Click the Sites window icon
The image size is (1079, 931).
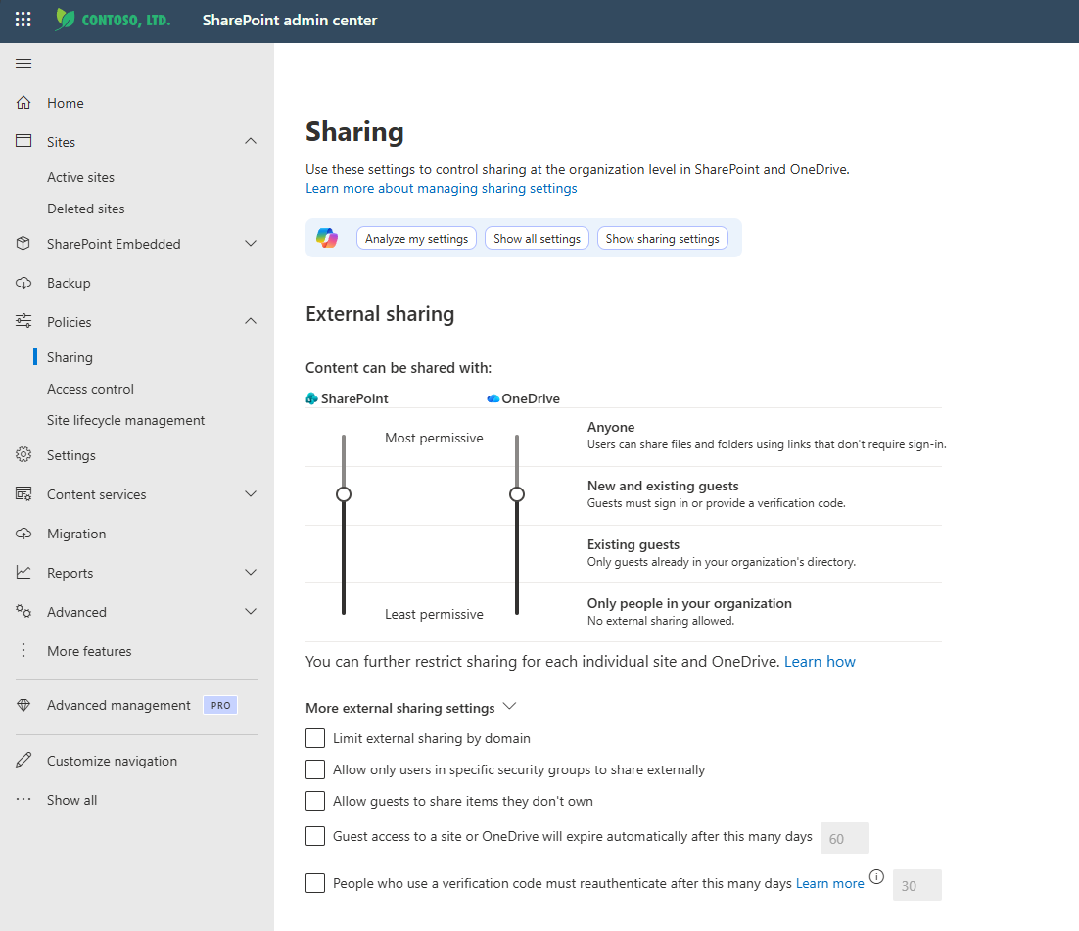23,141
